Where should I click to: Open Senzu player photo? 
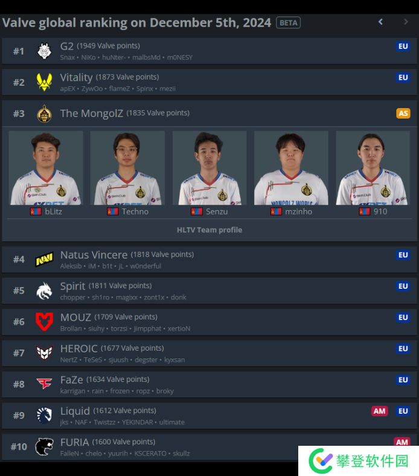click(210, 168)
